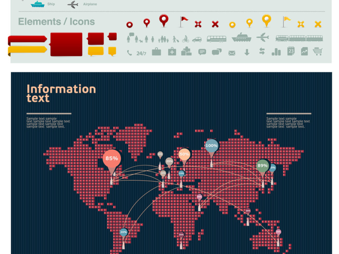Click the yellow ribbon banner

[x=27, y=50]
